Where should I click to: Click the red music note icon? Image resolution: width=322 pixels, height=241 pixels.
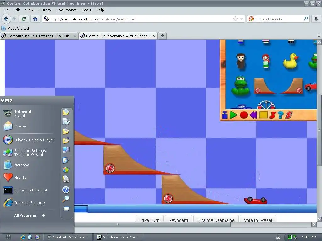pos(273,115)
